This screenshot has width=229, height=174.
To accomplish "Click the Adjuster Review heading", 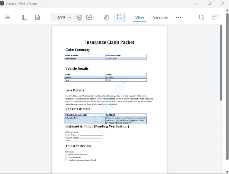I will tap(78, 146).
